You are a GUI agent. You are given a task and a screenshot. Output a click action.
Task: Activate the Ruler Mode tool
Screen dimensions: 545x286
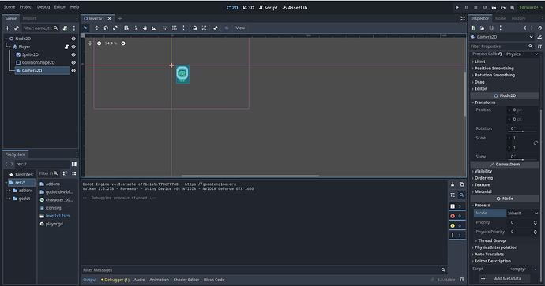[x=154, y=28]
